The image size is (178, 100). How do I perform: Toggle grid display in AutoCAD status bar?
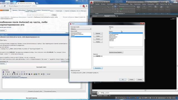pos(116,98)
